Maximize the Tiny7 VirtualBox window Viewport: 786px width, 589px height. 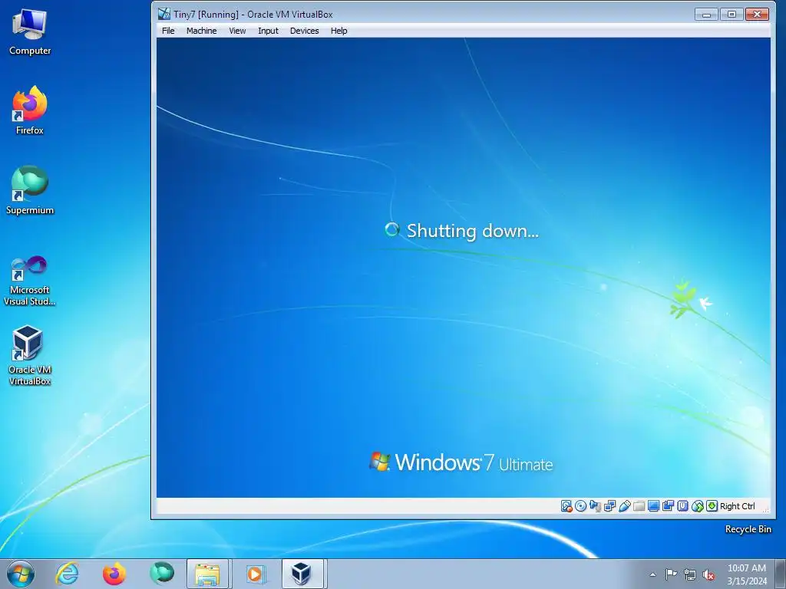point(732,14)
